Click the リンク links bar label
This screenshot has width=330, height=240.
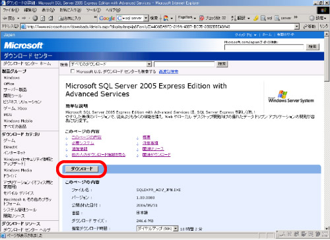tap(323, 26)
